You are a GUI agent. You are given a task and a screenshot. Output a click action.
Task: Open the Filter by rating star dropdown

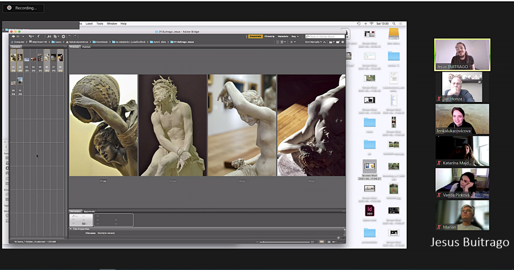tap(293, 42)
